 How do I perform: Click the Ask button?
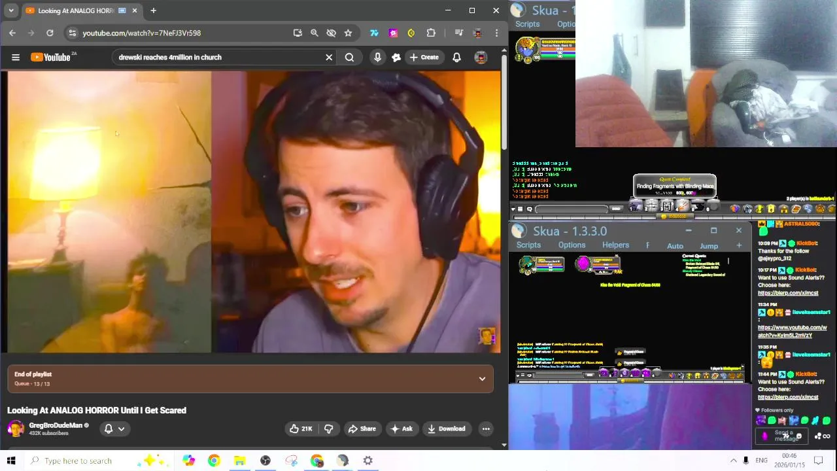coord(401,428)
